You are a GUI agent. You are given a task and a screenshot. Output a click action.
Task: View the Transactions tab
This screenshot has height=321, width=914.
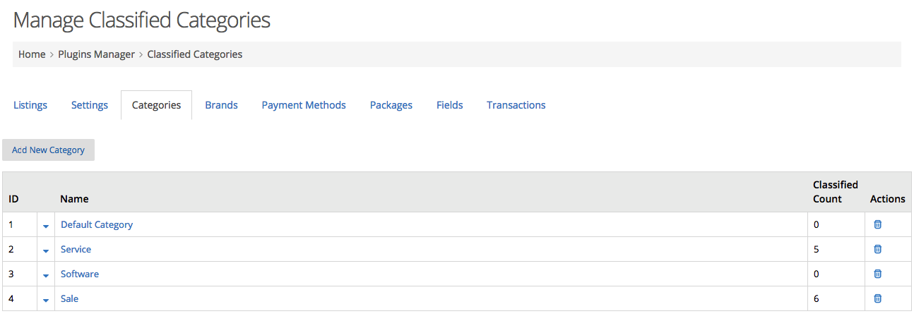[x=516, y=105]
